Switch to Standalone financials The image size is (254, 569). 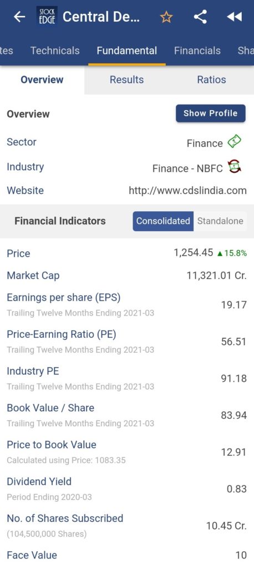click(220, 221)
